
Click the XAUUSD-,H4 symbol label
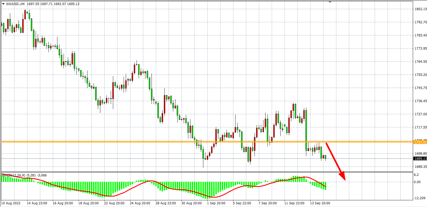pos(15,4)
